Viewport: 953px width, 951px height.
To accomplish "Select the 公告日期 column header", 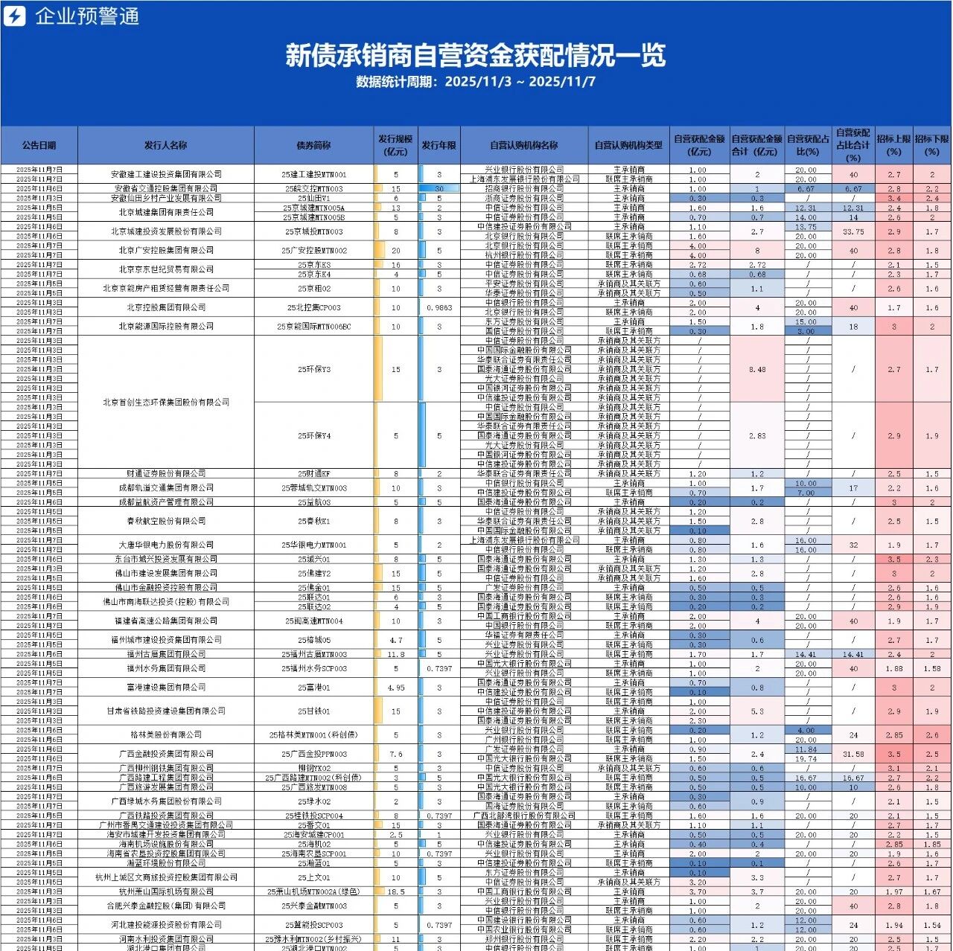I will tap(39, 145).
